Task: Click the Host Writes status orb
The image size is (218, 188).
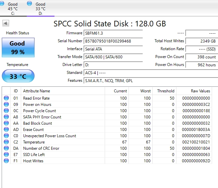Action: 6,161
